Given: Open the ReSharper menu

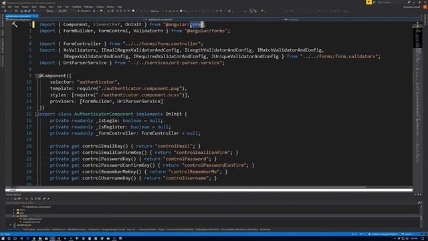Looking at the screenshot, I should (x=89, y=7).
